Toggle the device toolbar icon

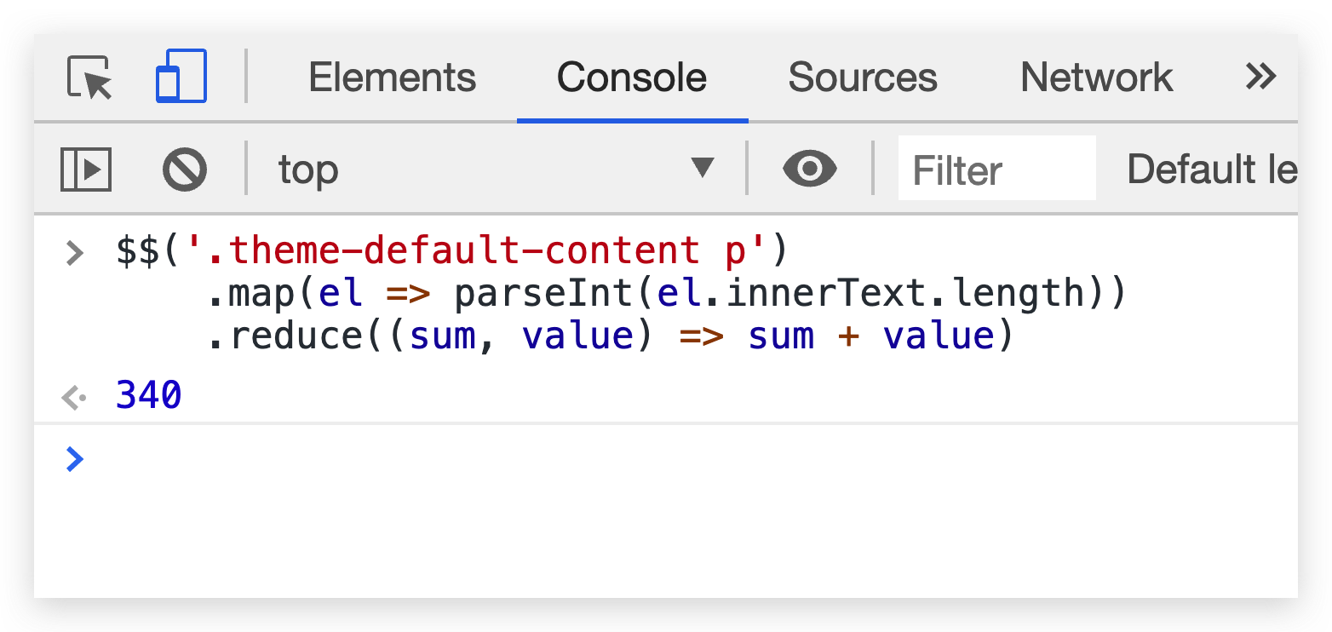tap(181, 77)
